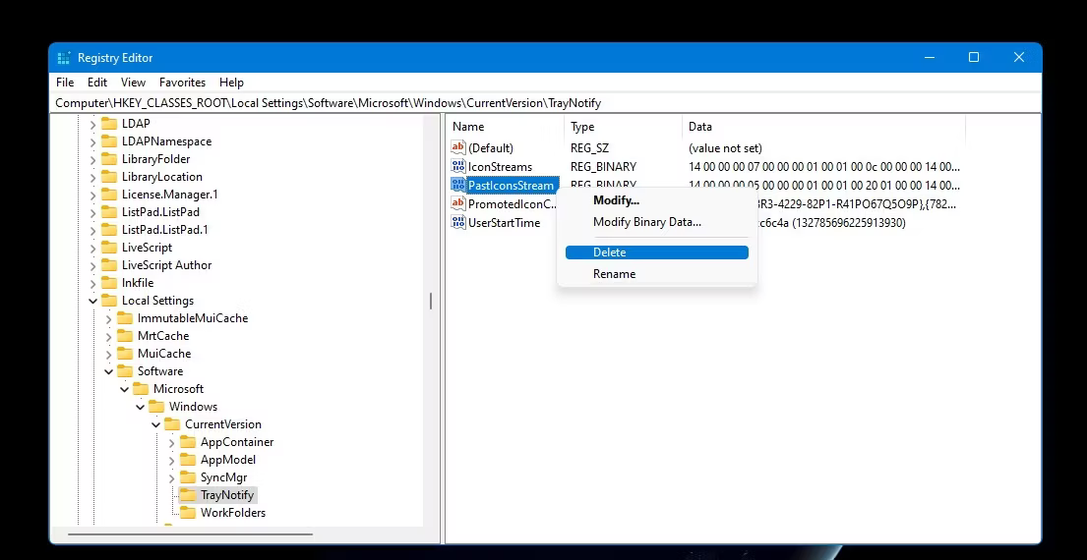Click the ListPad.ListPad.1 folder icon

coord(109,230)
